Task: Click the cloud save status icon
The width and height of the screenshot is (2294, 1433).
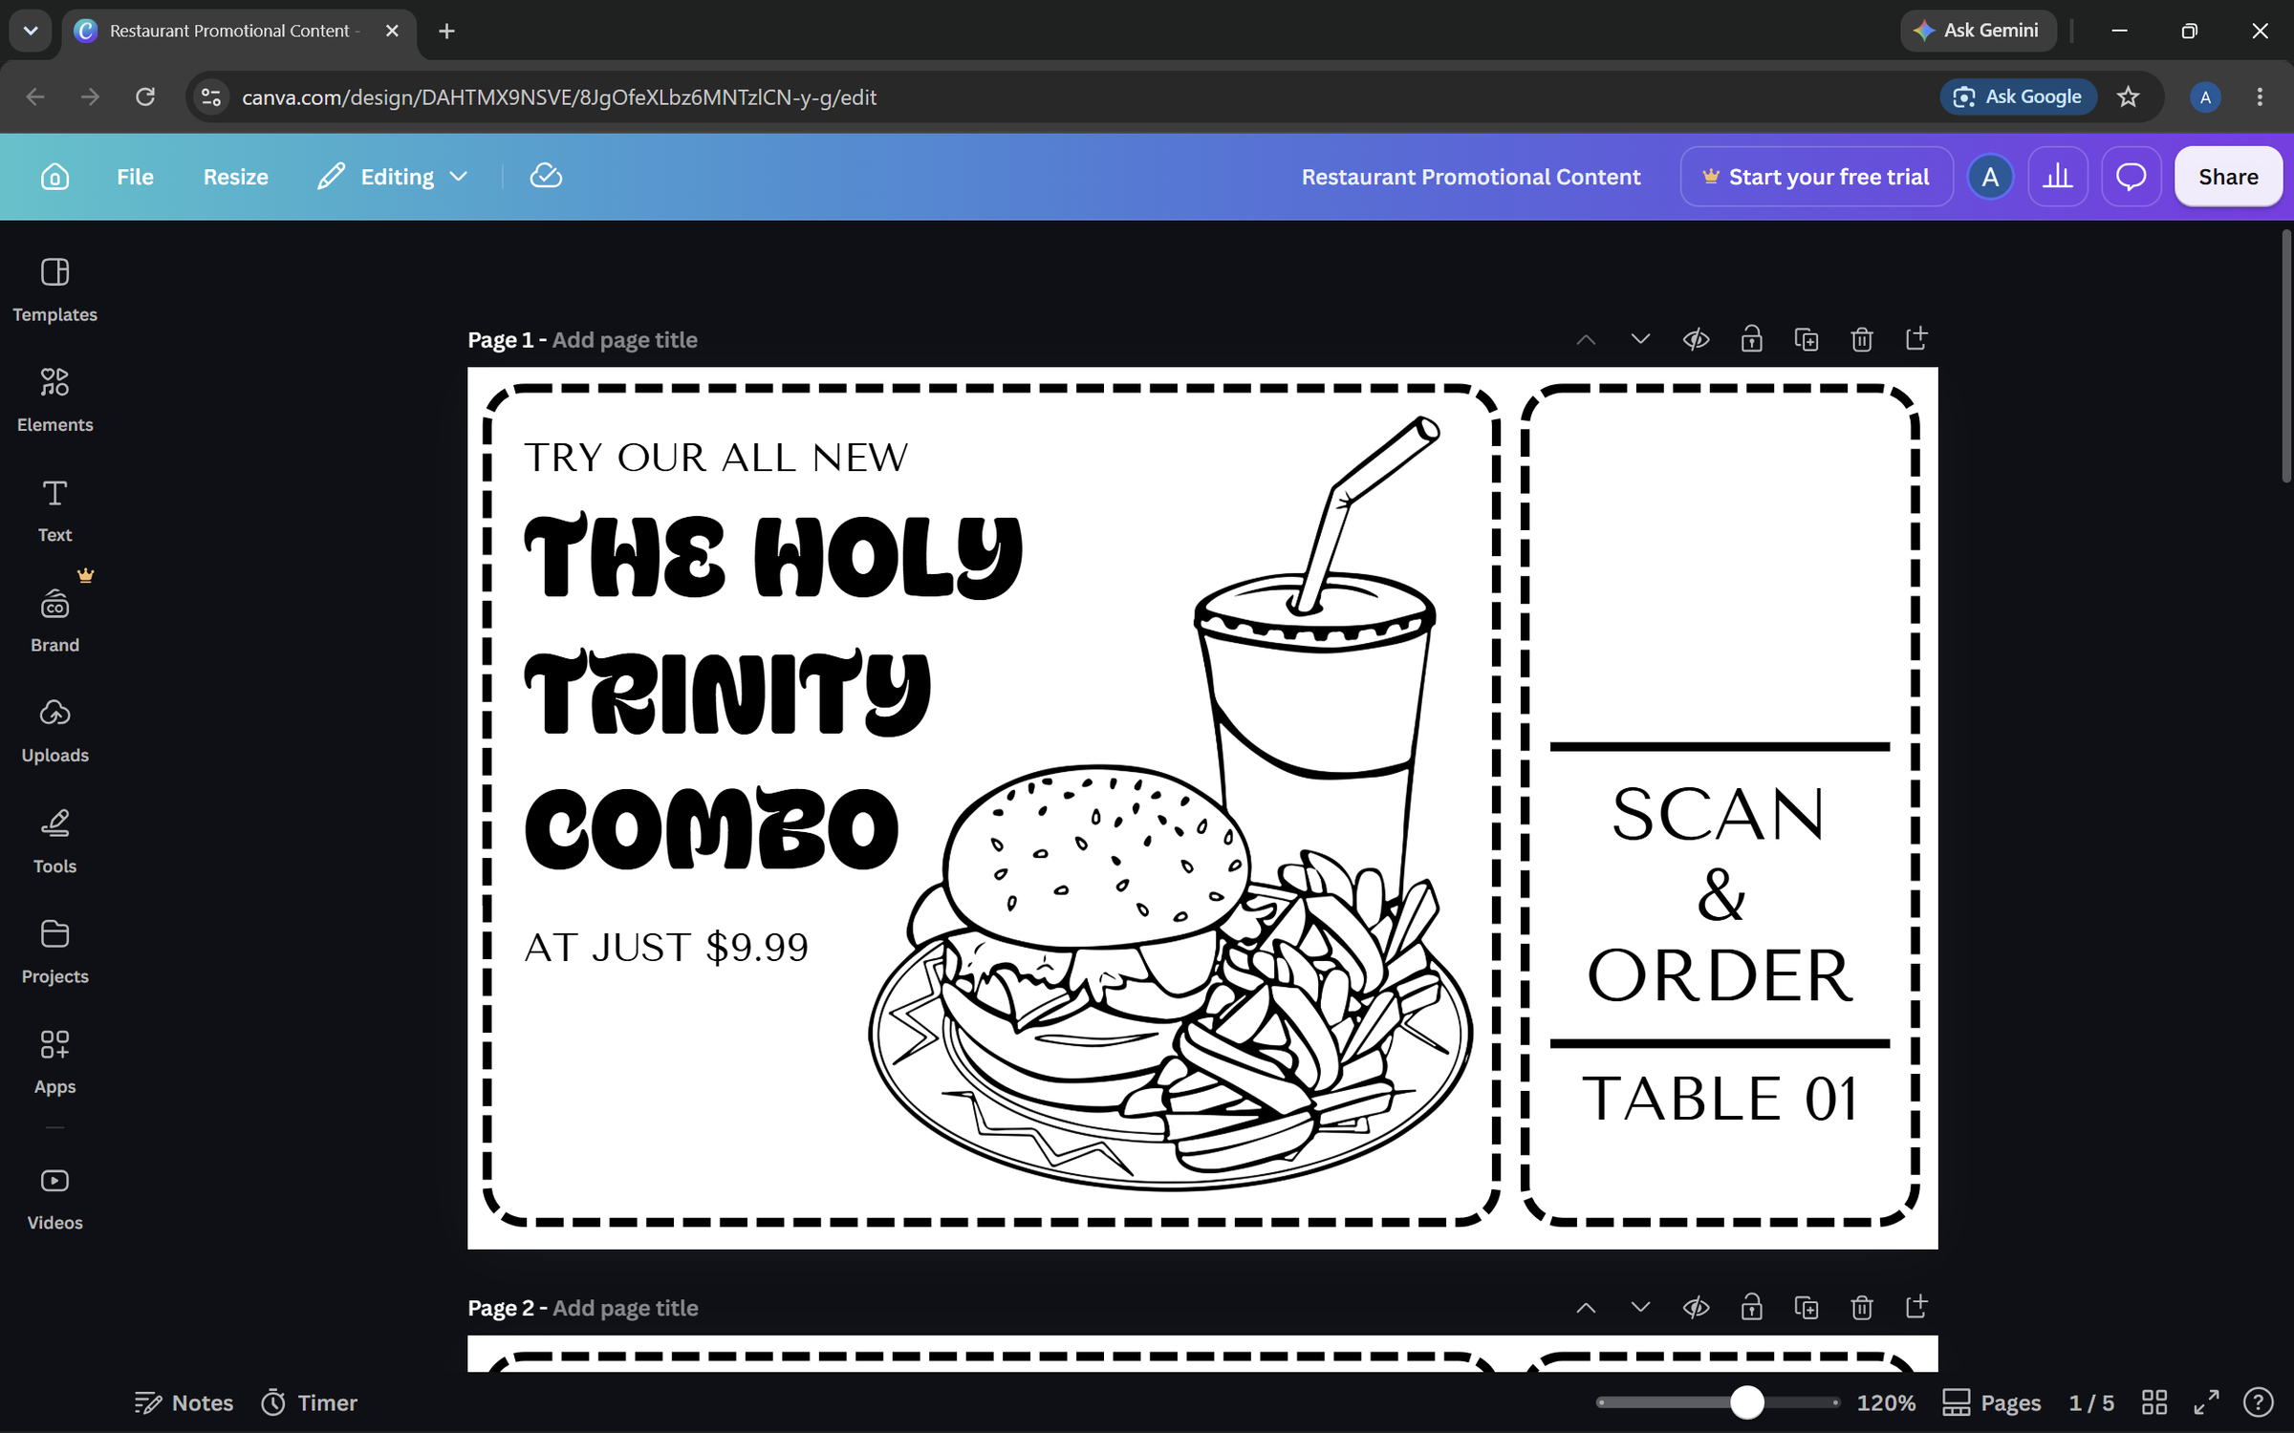Action: click(x=546, y=177)
